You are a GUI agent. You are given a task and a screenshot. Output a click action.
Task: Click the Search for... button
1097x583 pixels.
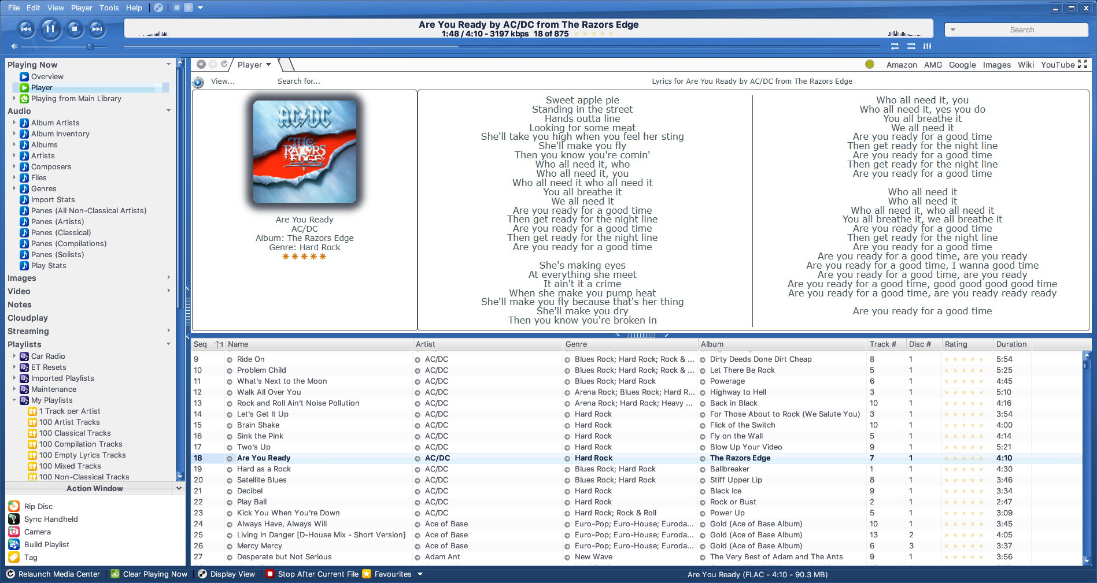tap(298, 81)
